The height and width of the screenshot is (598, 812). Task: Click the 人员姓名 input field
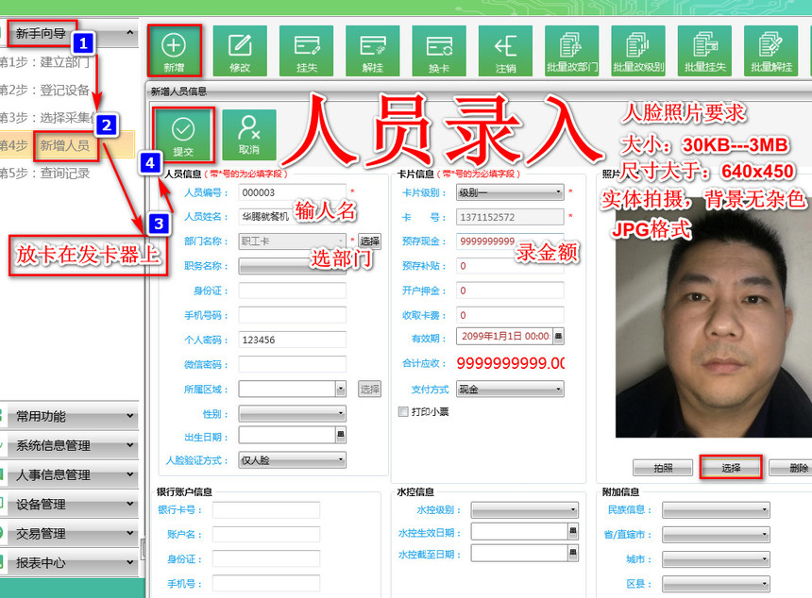[292, 217]
